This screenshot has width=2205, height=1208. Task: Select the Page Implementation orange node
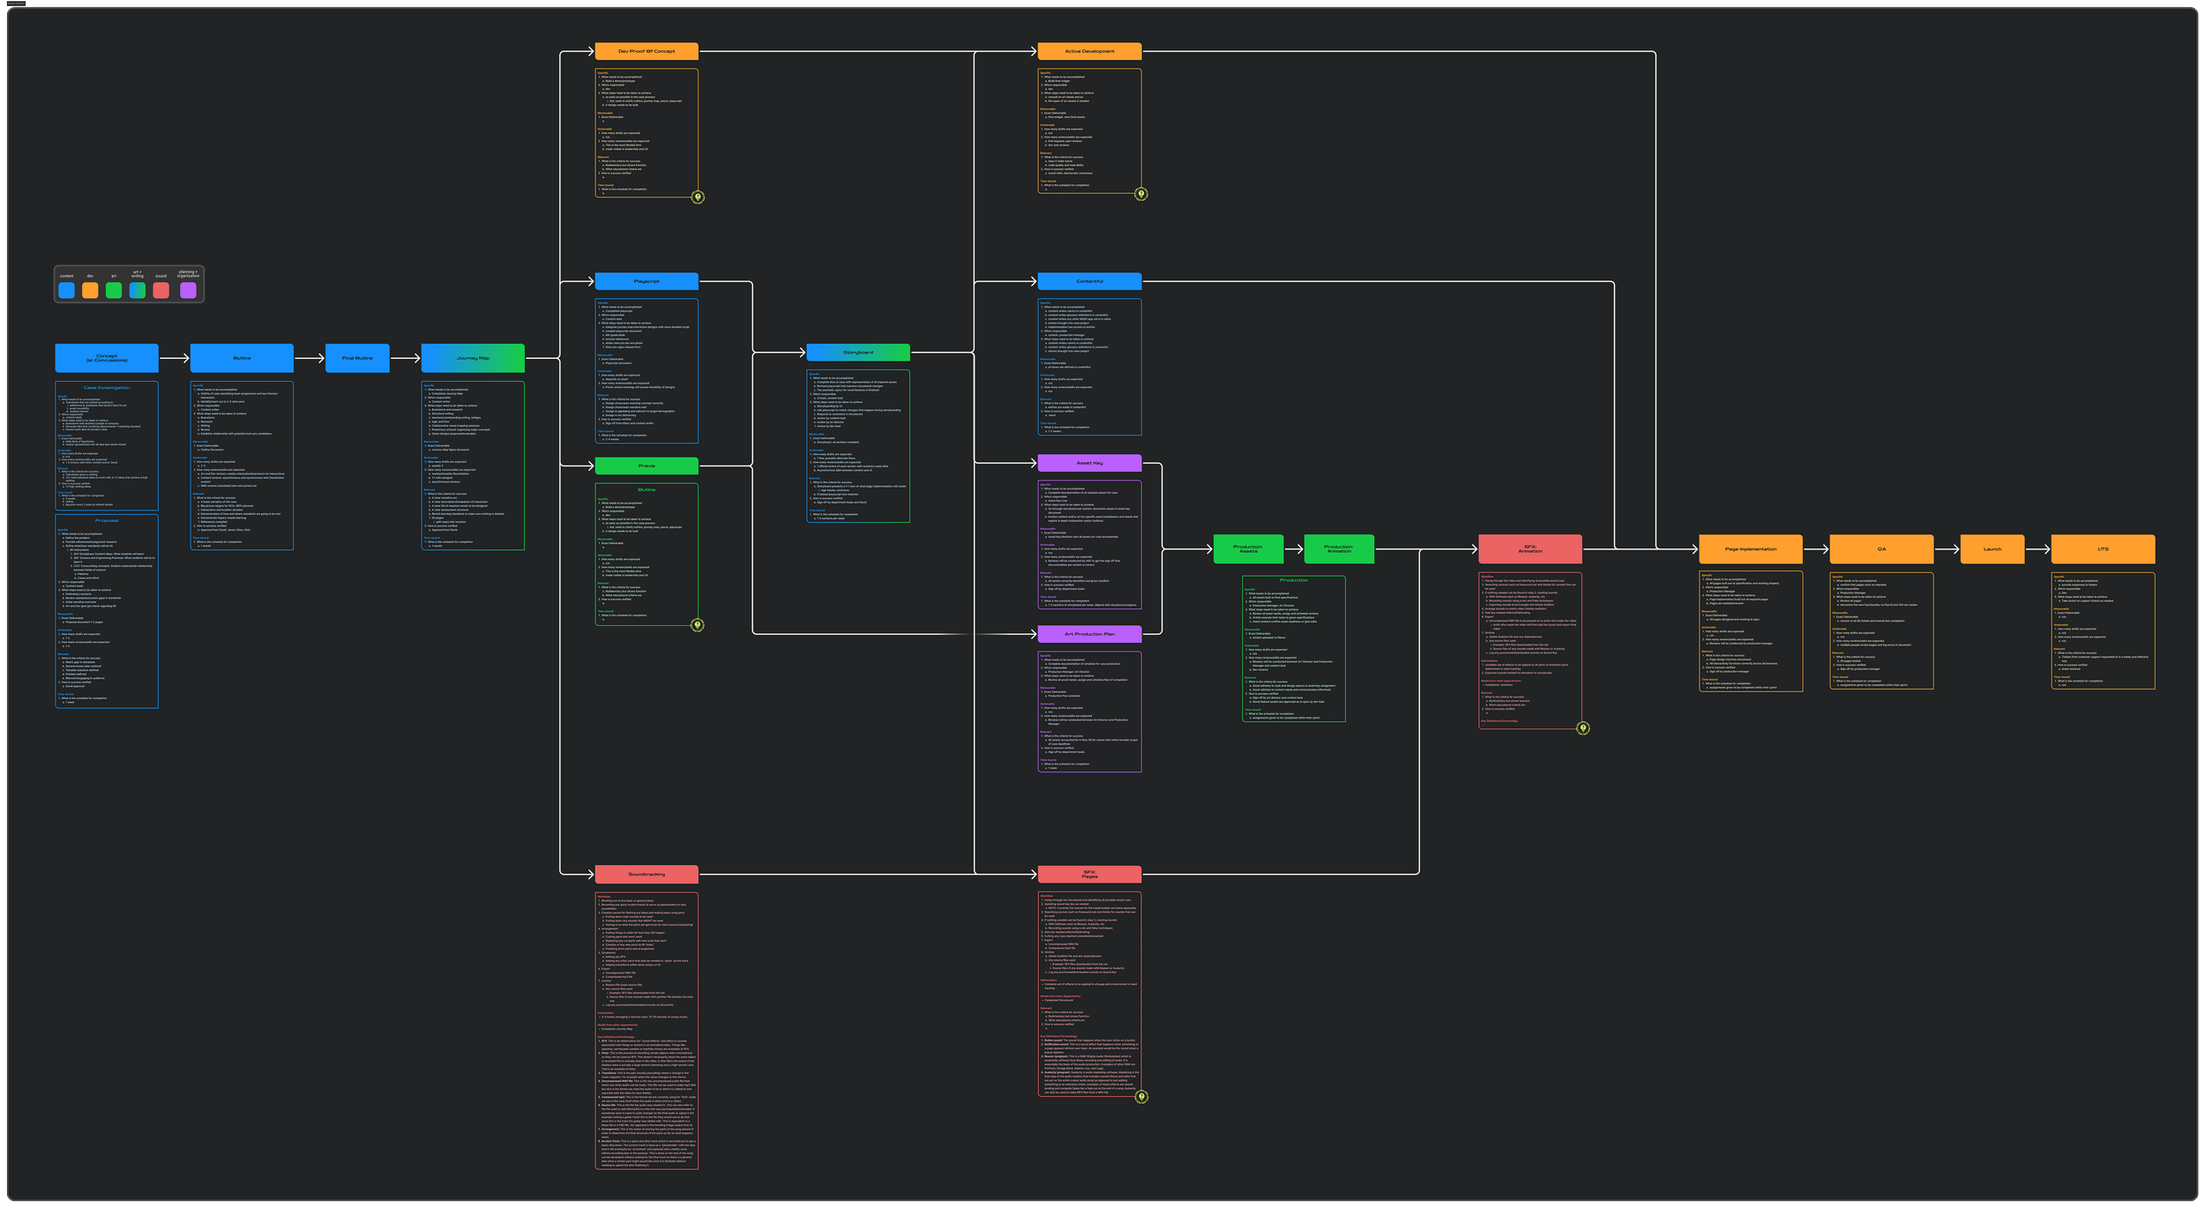[1750, 549]
